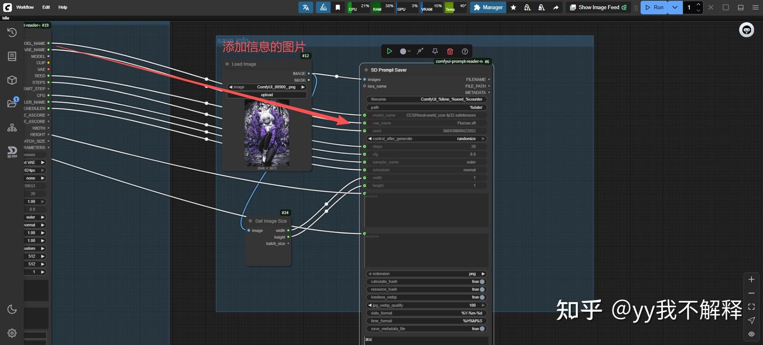The height and width of the screenshot is (345, 763).
Task: Click the loaded image preview thumbnail
Action: [x=267, y=133]
